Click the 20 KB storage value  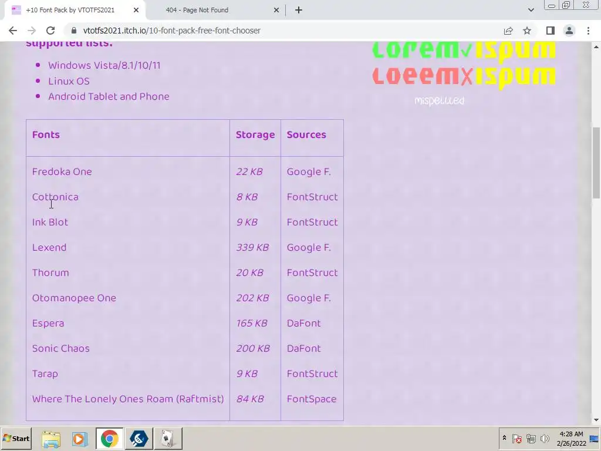point(250,272)
